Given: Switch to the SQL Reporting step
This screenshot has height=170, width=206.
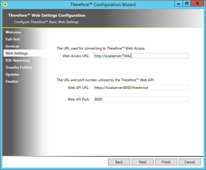Looking at the screenshot, I should 17,60.
